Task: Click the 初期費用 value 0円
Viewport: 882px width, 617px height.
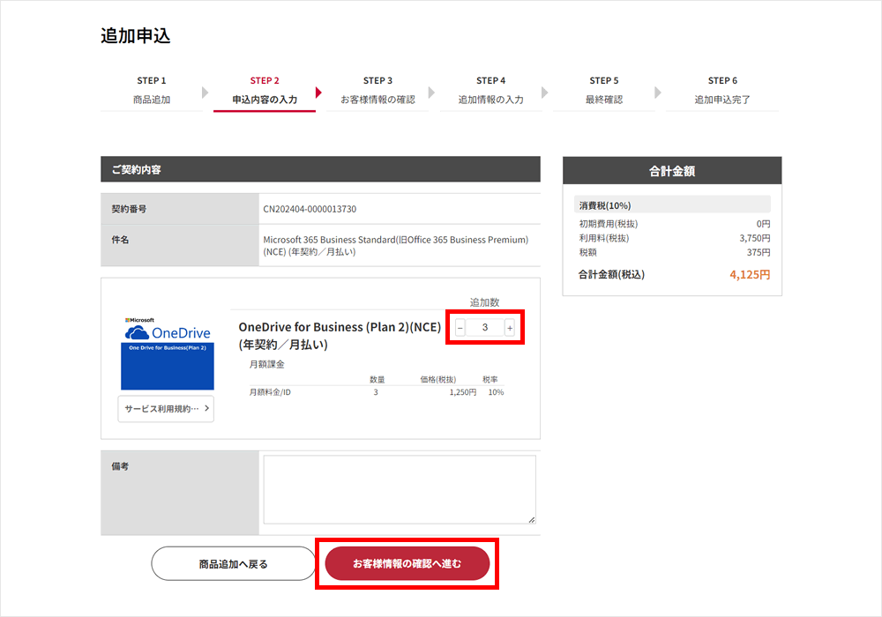Action: tap(763, 224)
